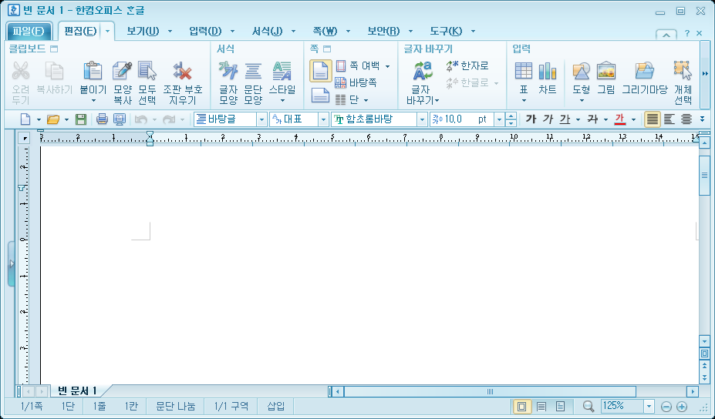
Task: Save document with green floppy icon
Action: 81,120
